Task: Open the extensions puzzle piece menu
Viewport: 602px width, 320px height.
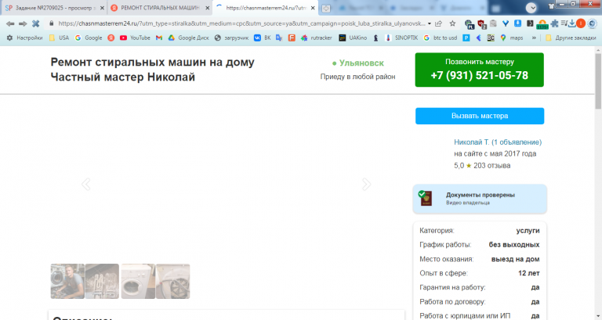Action: 554,23
